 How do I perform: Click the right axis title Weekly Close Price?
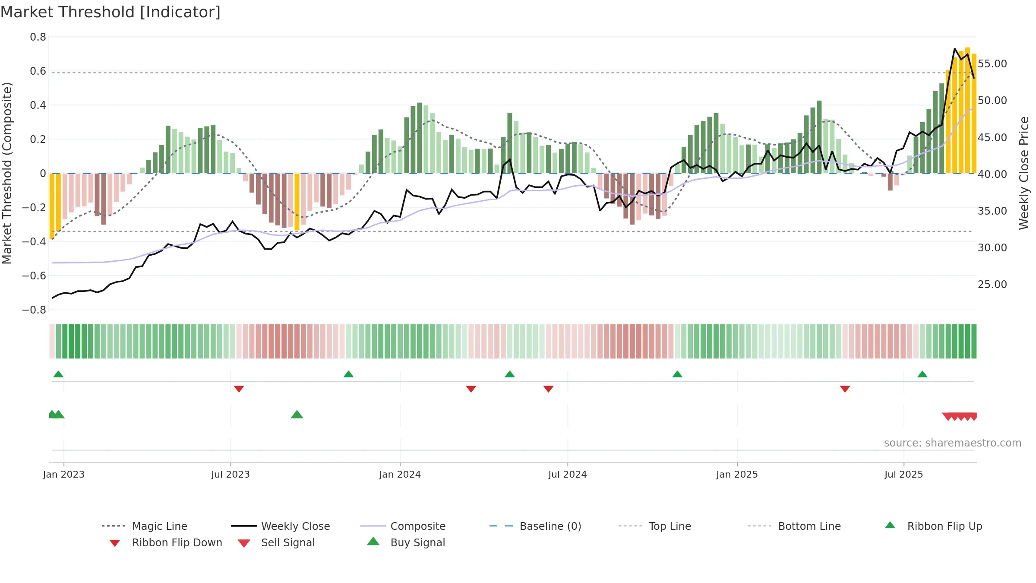point(1024,173)
